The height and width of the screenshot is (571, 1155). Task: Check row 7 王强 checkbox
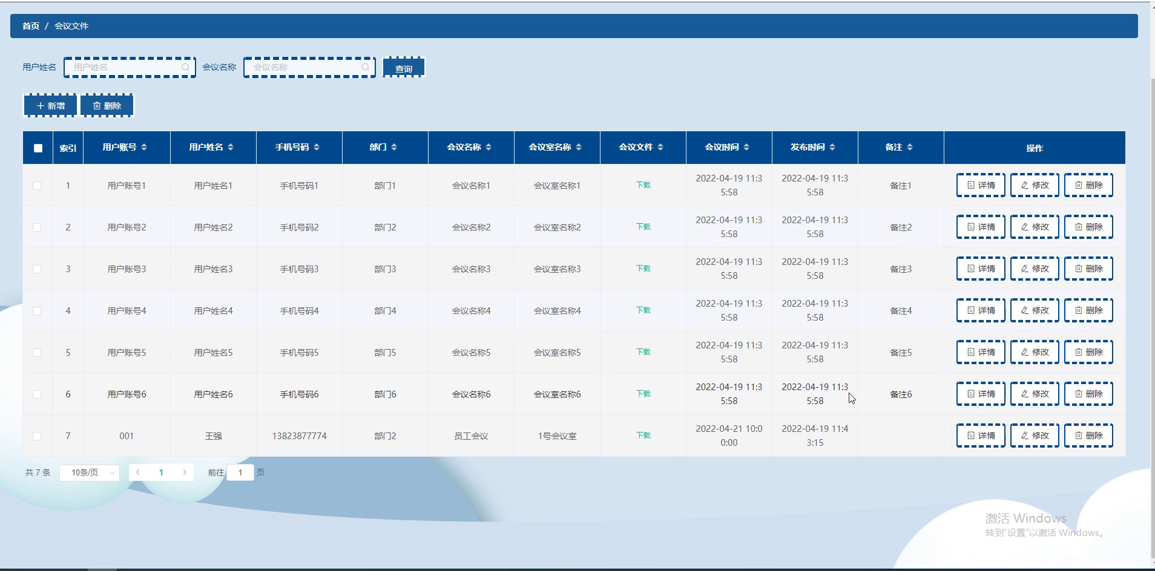coord(37,436)
